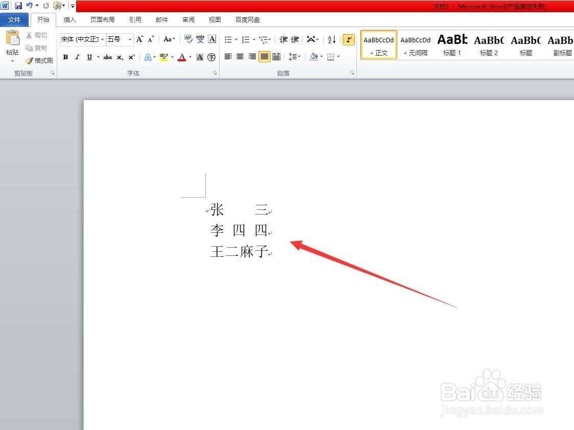Enable center text alignment
This screenshot has width=574, height=430.
coord(240,57)
